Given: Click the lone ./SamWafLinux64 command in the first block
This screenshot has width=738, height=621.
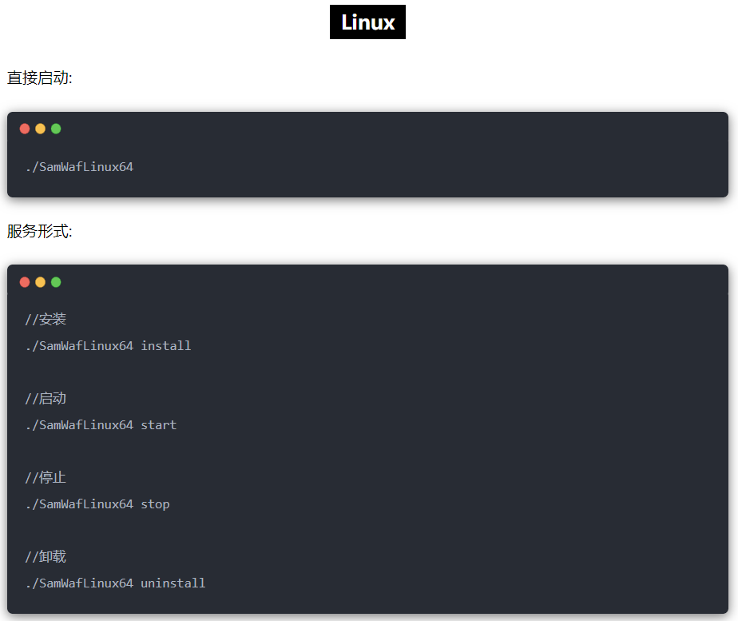Looking at the screenshot, I should pos(79,167).
